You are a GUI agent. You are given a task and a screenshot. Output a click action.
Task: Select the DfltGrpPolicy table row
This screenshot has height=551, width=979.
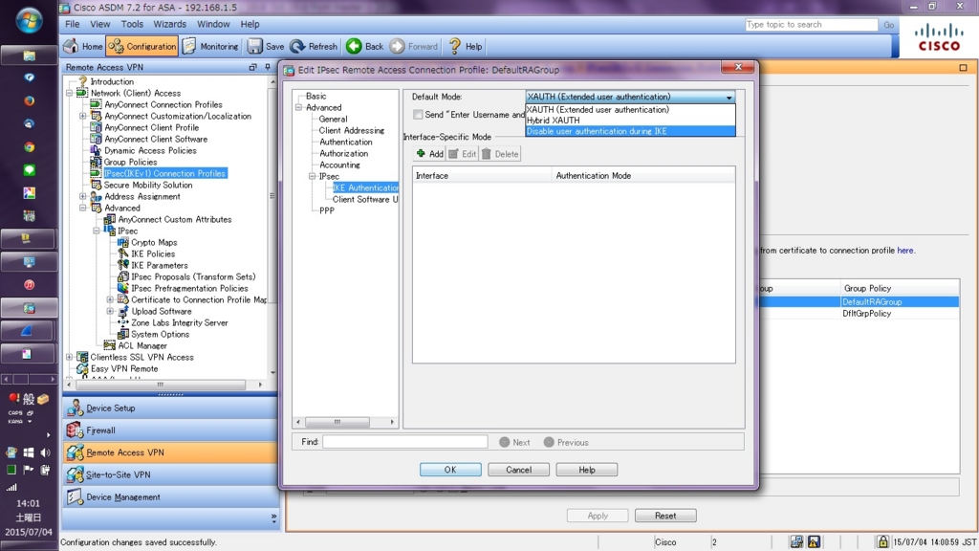coord(859,314)
